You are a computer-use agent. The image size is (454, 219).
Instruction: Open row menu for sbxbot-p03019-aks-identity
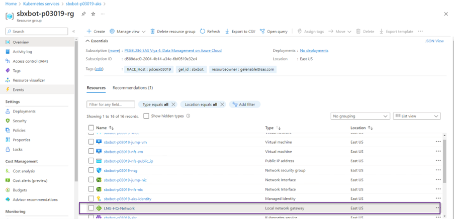click(438, 199)
